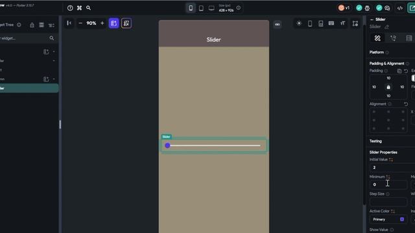Viewport: 415px width, 233px height.
Task: Click the Minimum value field
Action: coord(388,184)
